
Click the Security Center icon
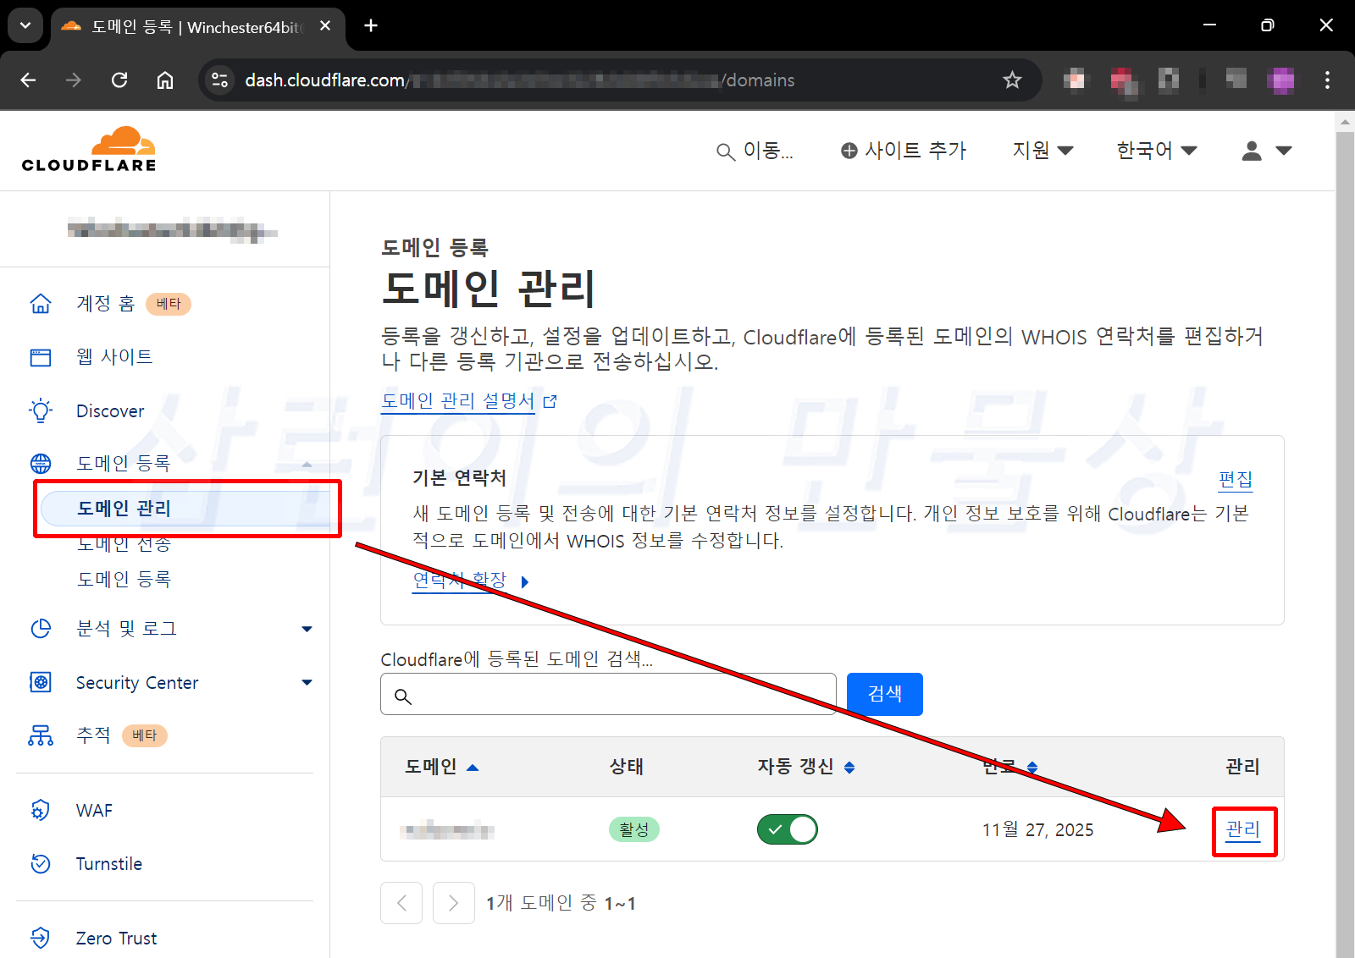point(41,682)
